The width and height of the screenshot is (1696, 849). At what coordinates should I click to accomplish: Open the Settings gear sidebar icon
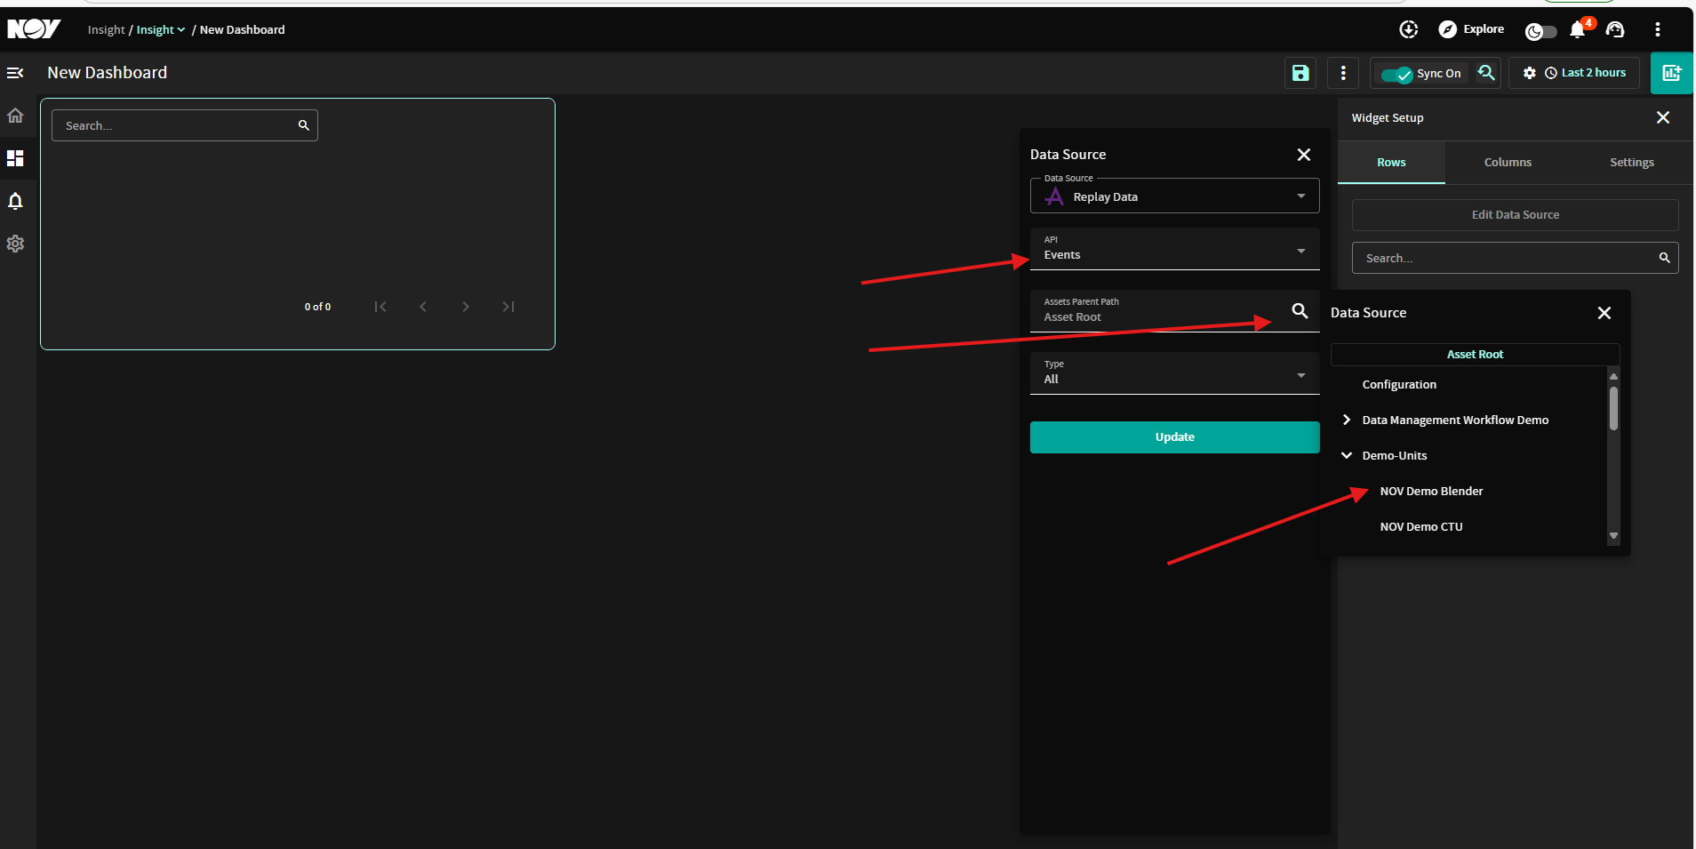point(15,244)
